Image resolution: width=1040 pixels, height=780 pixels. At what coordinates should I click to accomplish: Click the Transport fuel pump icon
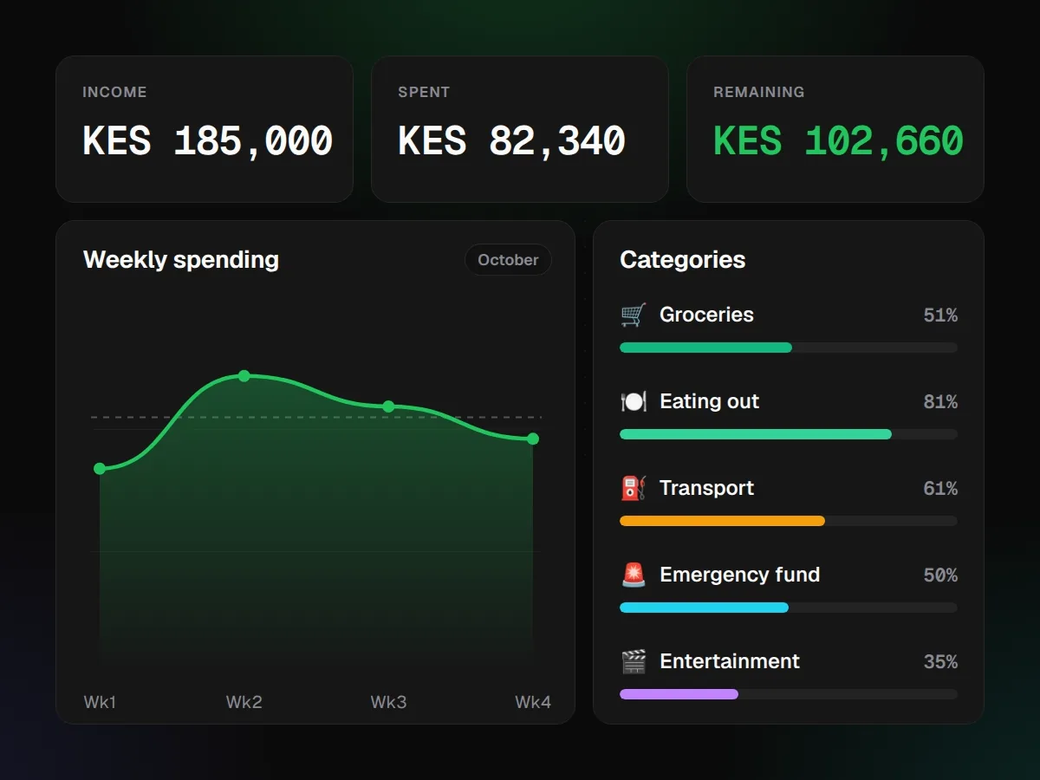point(634,488)
